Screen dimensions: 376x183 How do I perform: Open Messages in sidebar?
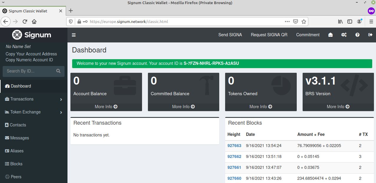pyautogui.click(x=34, y=138)
